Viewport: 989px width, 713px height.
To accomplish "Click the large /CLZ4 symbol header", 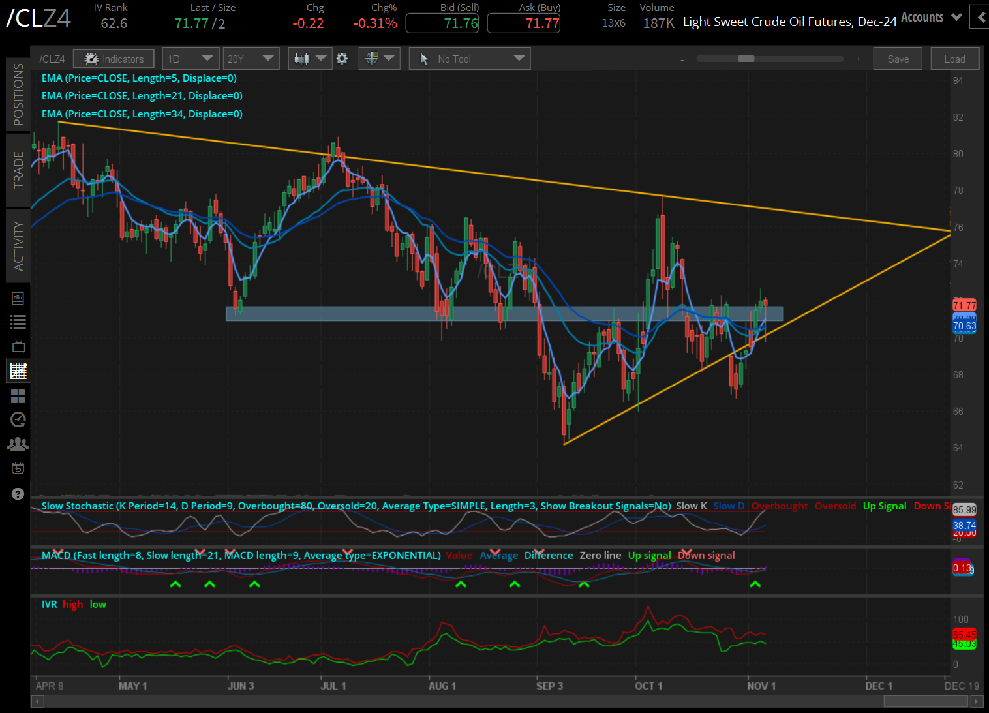I will click(38, 18).
